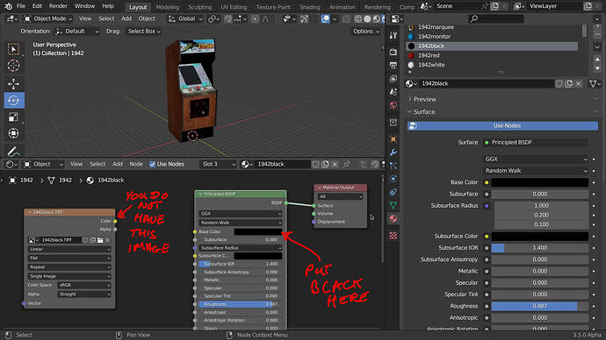
Task: Adjust Roughness slider in properties panel
Action: pos(540,306)
